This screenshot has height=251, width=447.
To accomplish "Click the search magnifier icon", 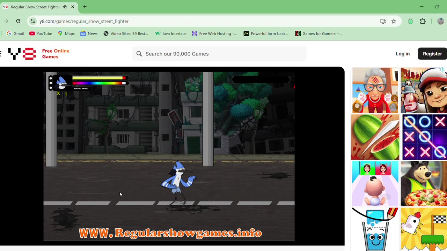I will 139,54.
